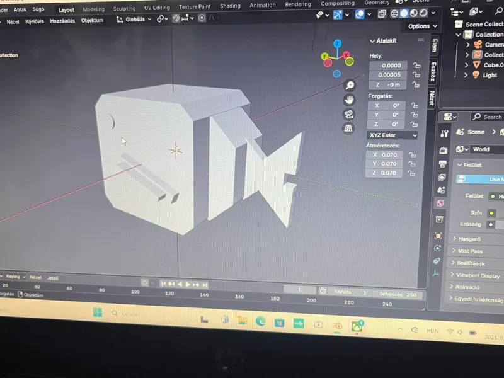Open the Physics properties tab icon

pyautogui.click(x=437, y=248)
